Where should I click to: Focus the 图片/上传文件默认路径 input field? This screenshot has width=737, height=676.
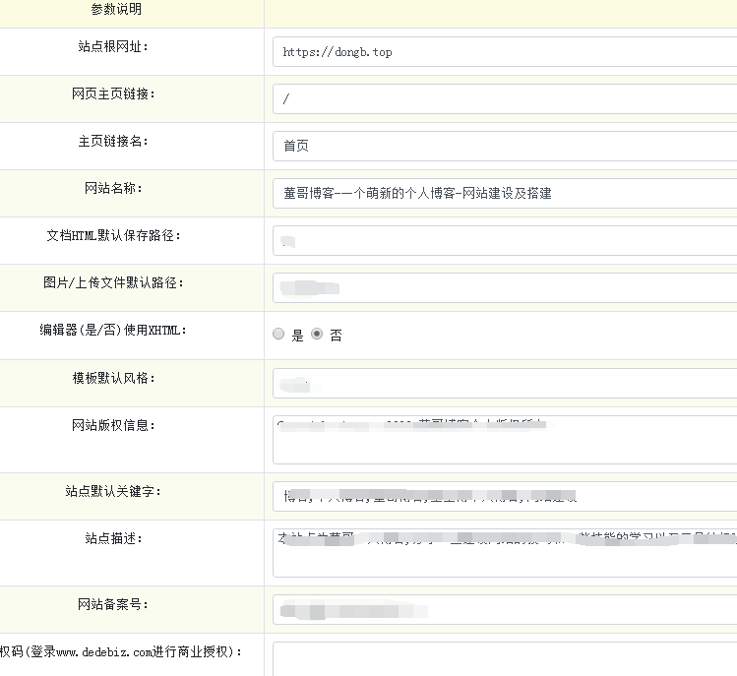(505, 287)
